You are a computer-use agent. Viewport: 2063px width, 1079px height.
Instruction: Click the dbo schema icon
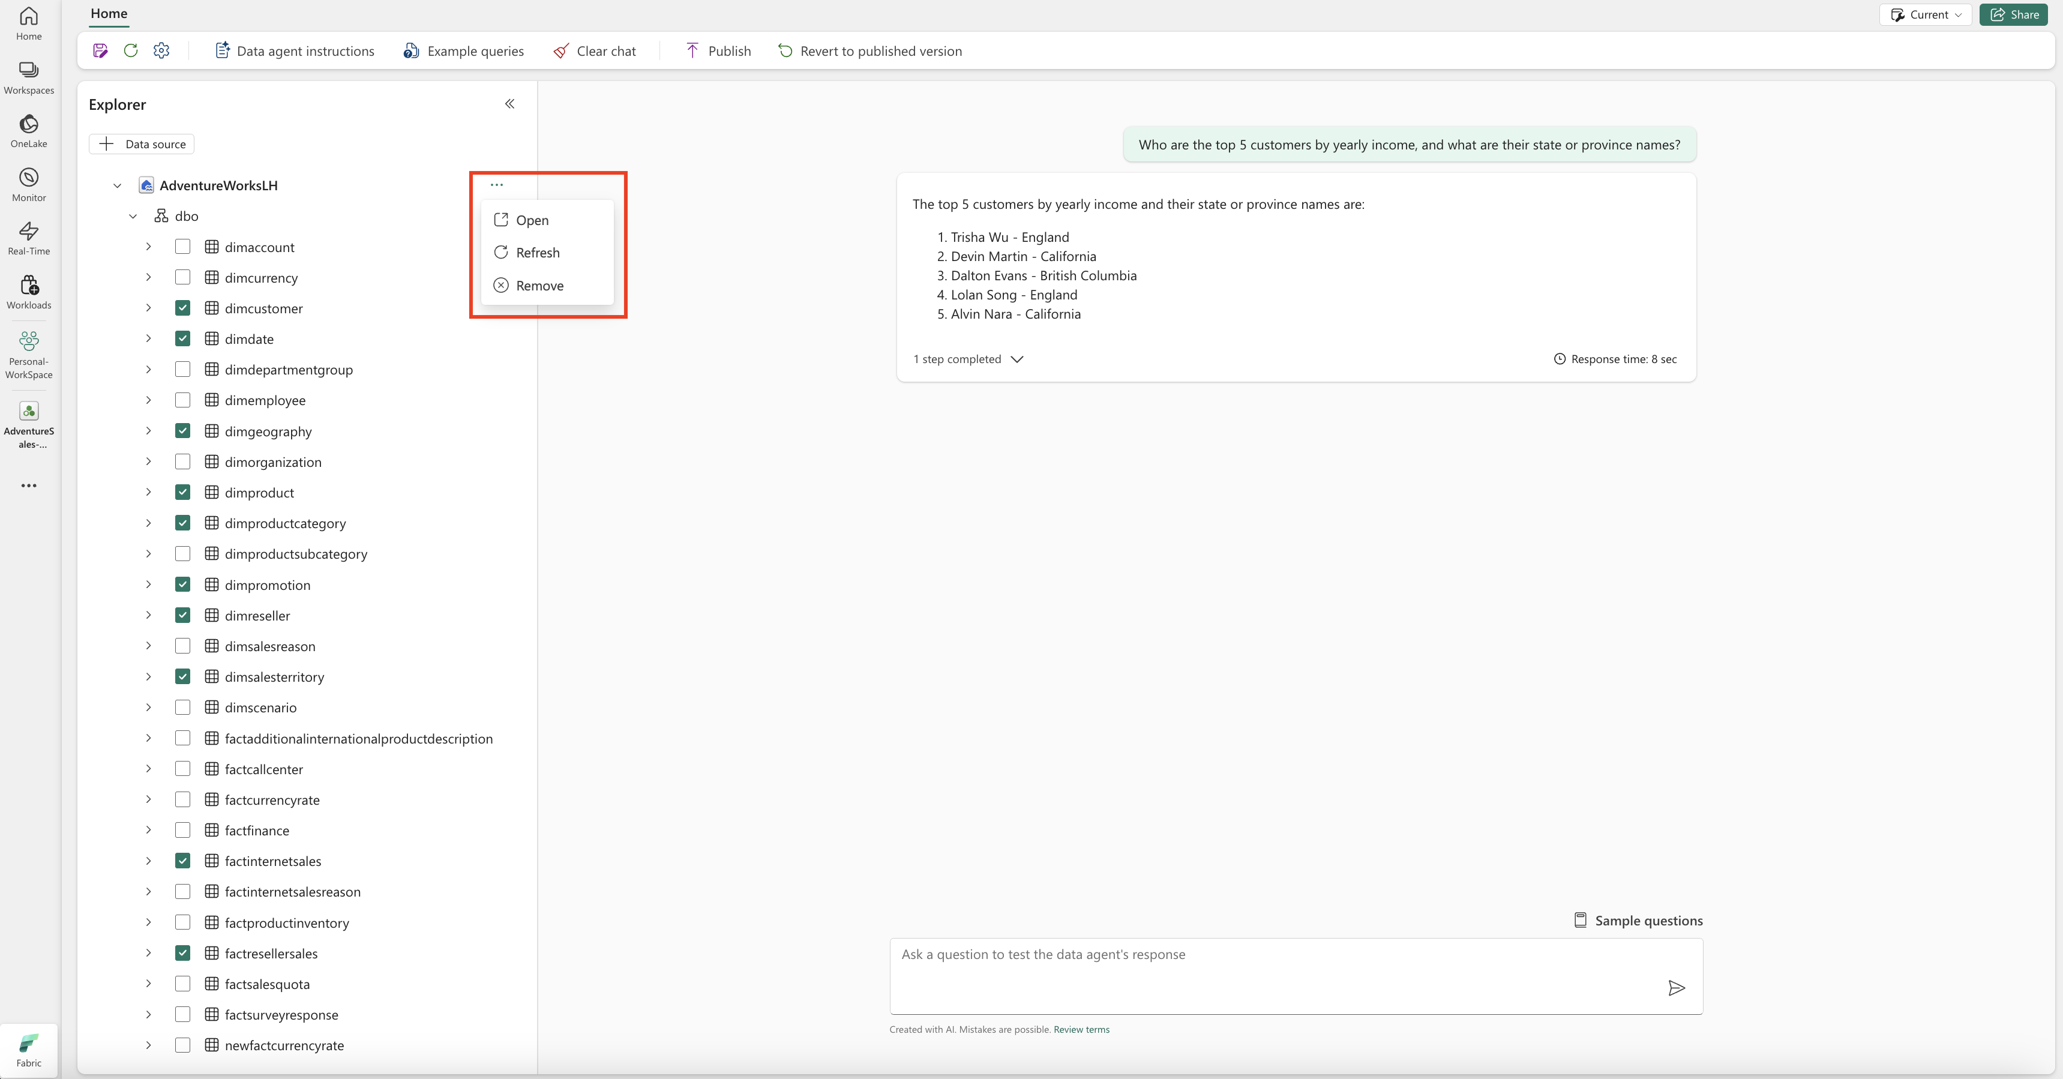[x=161, y=215]
